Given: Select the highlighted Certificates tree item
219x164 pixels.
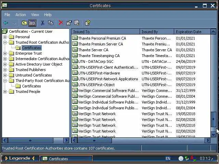Looking at the screenshot, I should (31, 48).
